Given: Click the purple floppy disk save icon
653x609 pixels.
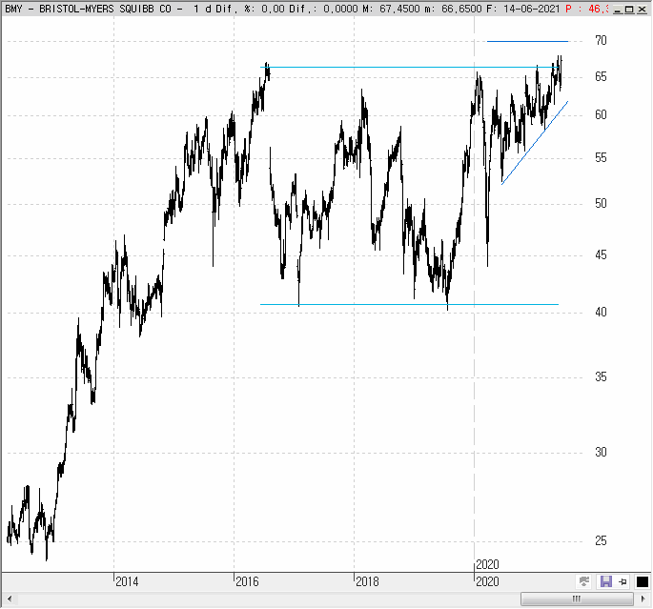Looking at the screenshot, I should [x=606, y=581].
